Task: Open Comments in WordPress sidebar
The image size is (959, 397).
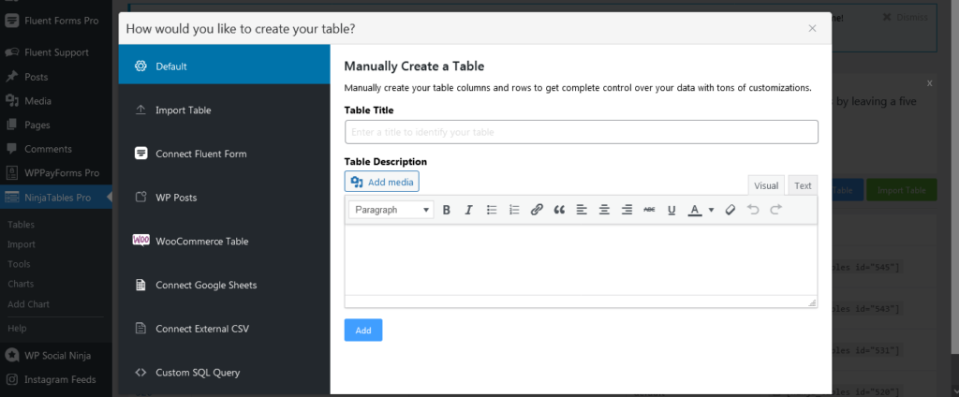Action: [55, 149]
